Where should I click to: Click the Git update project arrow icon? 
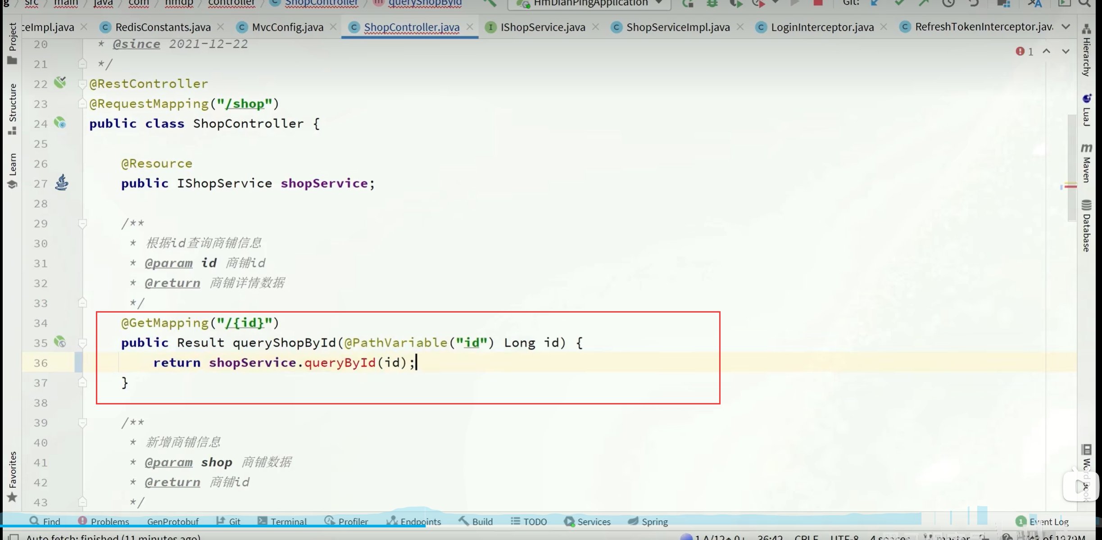pos(875,3)
